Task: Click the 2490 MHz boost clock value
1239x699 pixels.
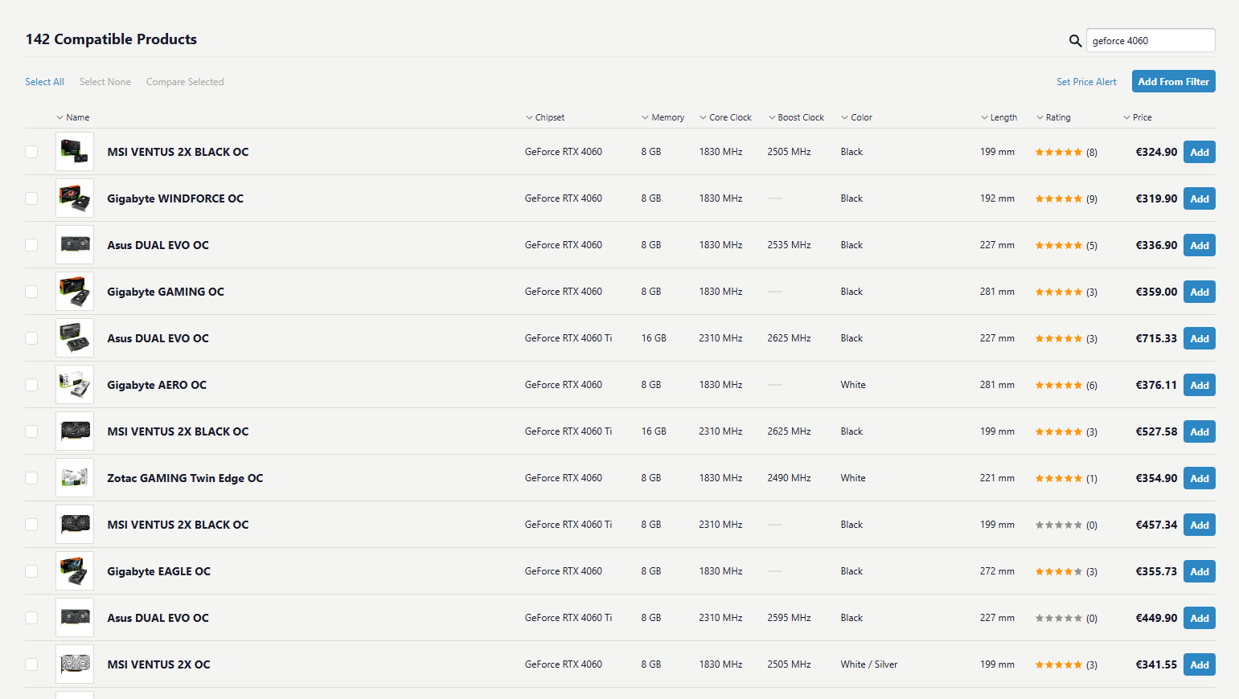Action: pyautogui.click(x=789, y=478)
